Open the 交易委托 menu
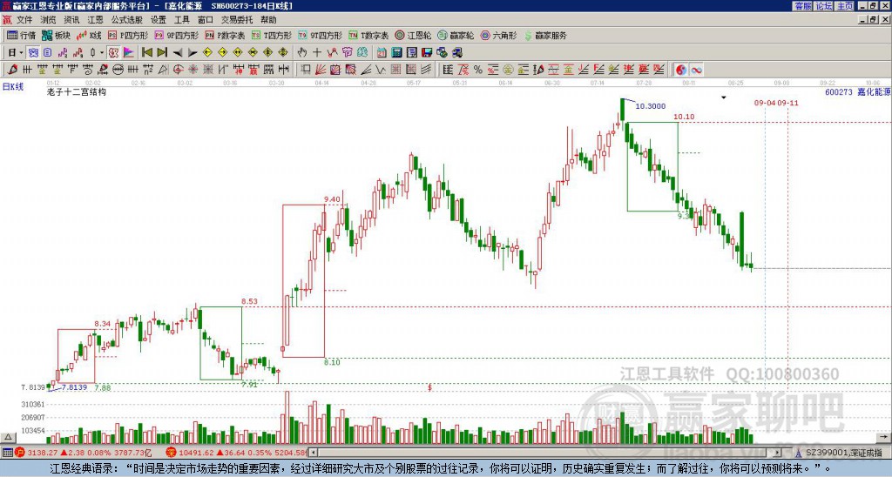The image size is (892, 477). click(x=237, y=20)
